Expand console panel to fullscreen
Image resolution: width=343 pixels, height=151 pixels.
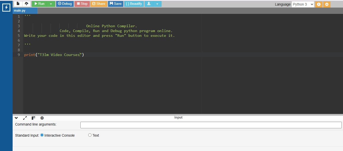(x=25, y=118)
